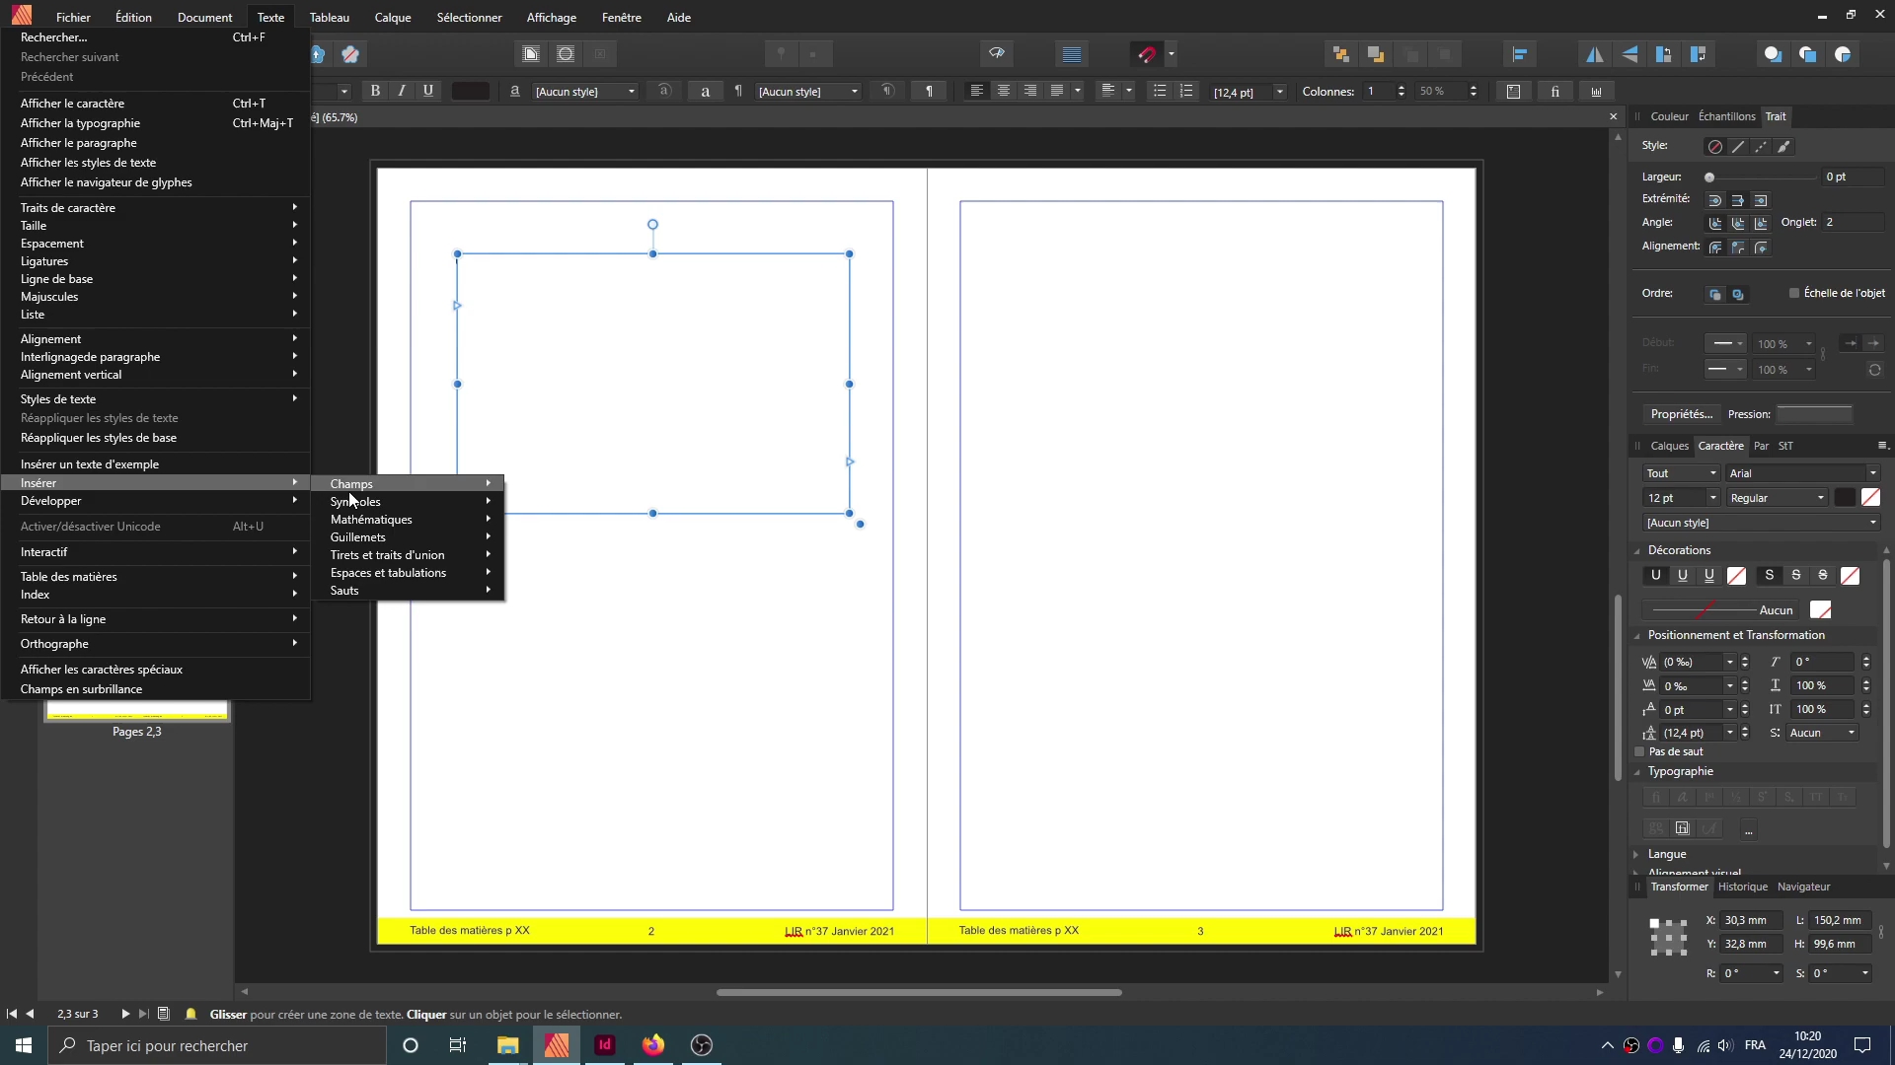Check the Pas de saut option
This screenshot has height=1065, width=1895.
(x=1640, y=752)
